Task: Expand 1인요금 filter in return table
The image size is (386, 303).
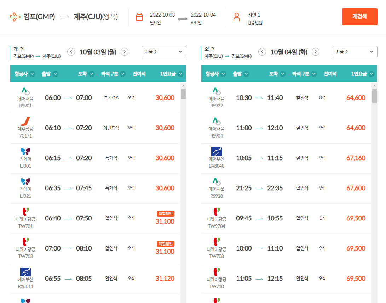Action: [x=372, y=74]
